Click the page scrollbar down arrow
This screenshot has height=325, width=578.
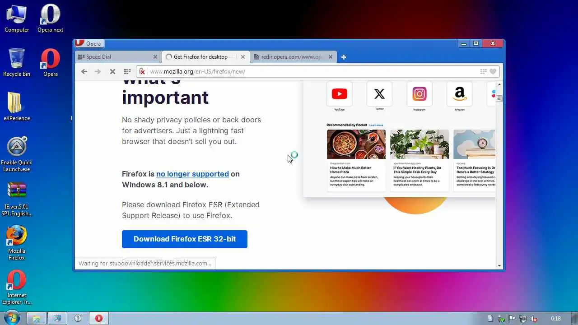point(499,265)
